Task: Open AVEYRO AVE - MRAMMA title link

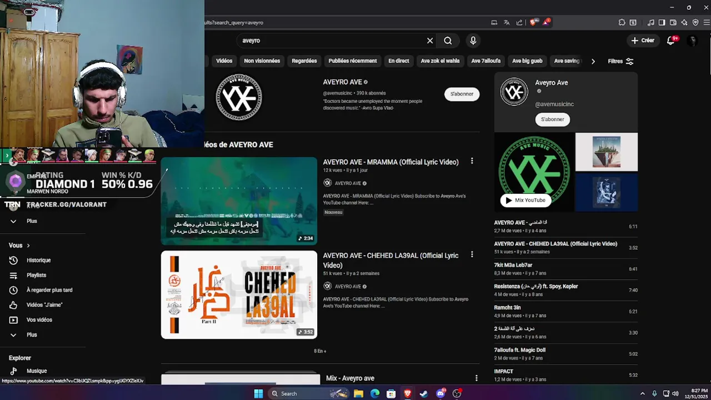Action: tap(390, 162)
